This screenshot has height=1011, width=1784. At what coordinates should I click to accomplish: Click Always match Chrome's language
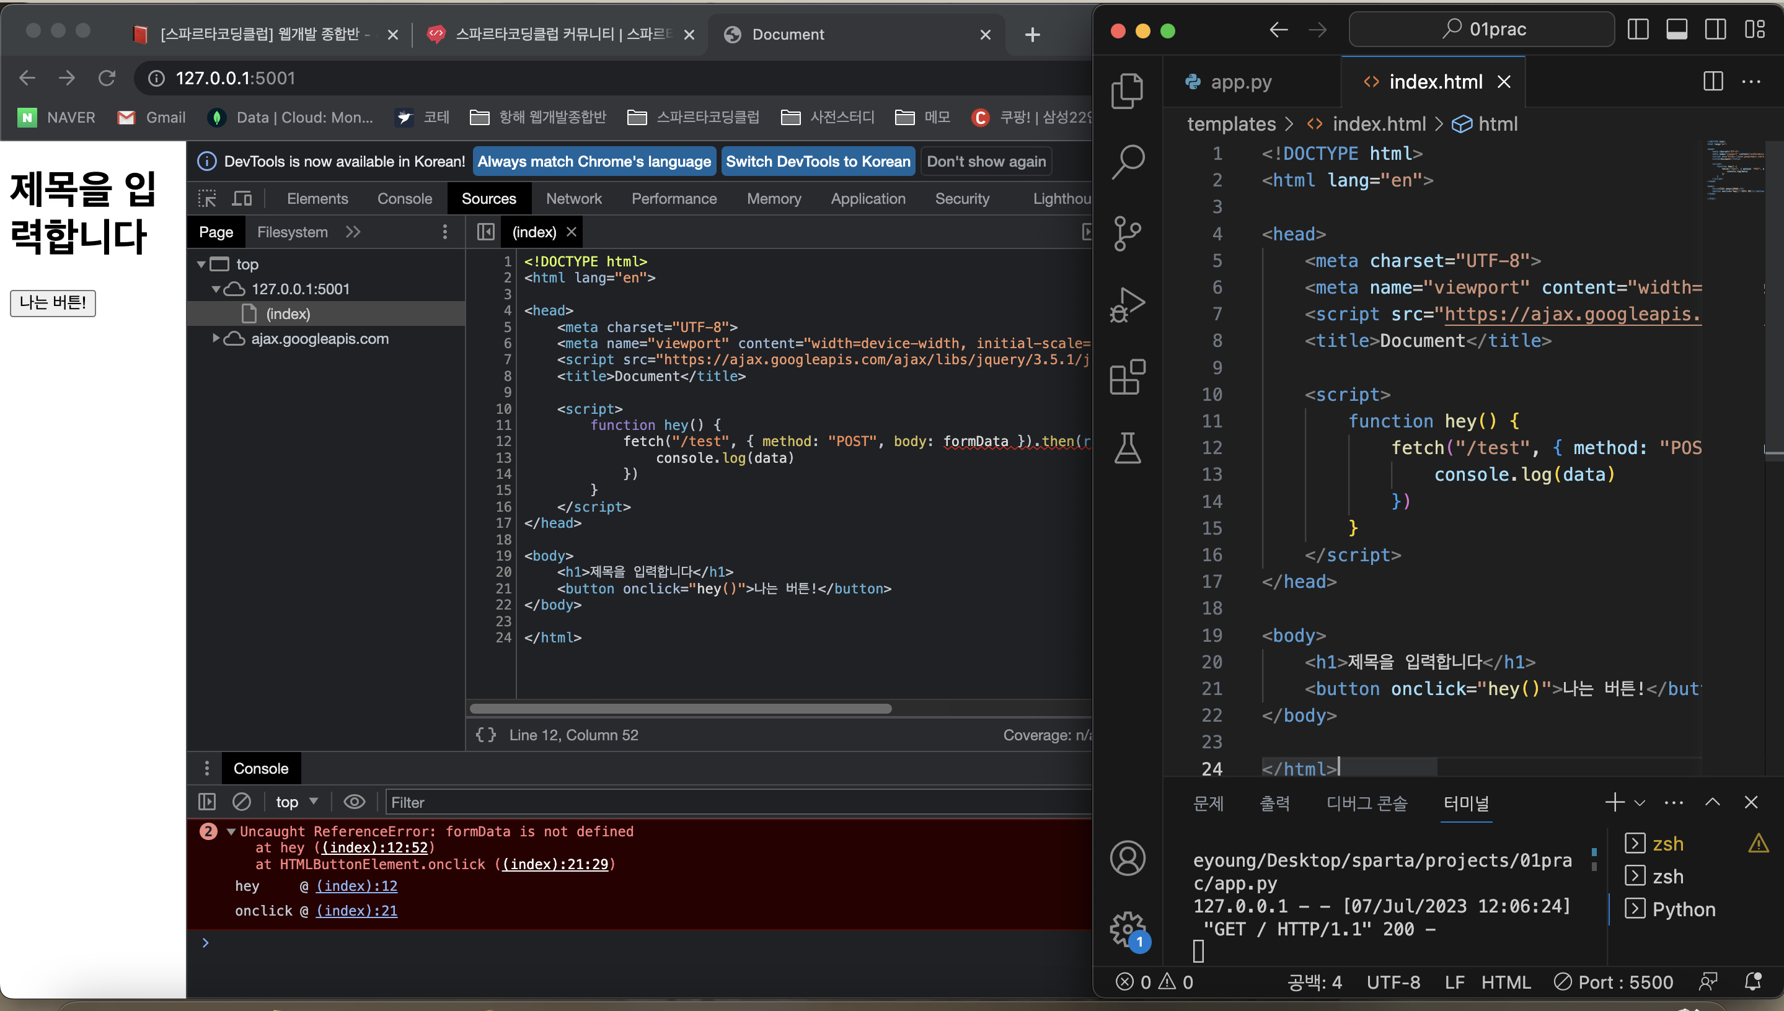point(594,161)
